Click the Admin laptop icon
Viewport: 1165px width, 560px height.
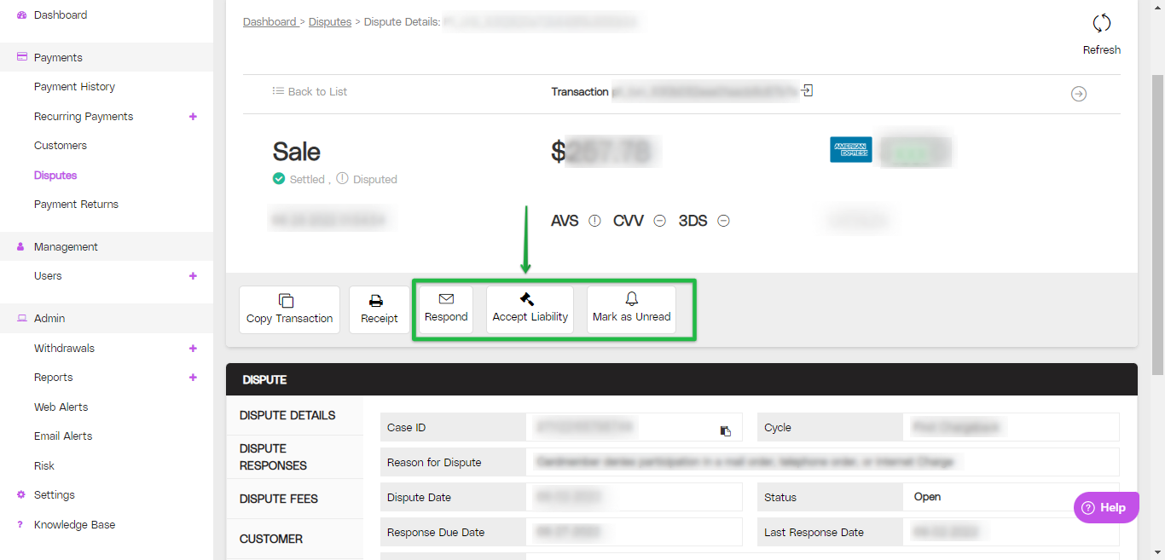(22, 318)
